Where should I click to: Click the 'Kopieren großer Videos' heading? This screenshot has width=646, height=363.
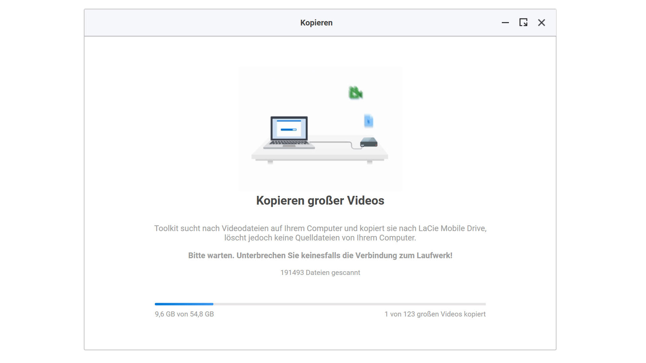[320, 200]
